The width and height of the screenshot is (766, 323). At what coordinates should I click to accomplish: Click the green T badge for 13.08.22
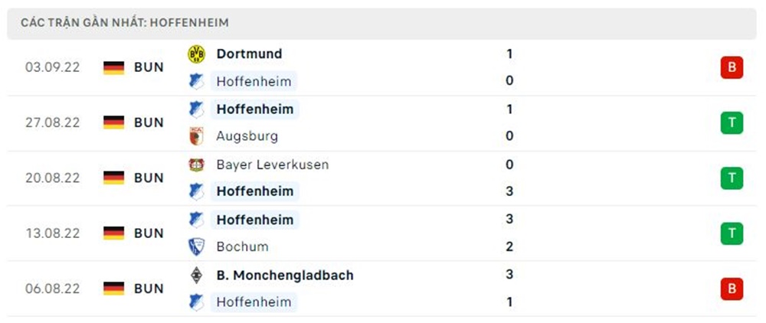(x=732, y=233)
